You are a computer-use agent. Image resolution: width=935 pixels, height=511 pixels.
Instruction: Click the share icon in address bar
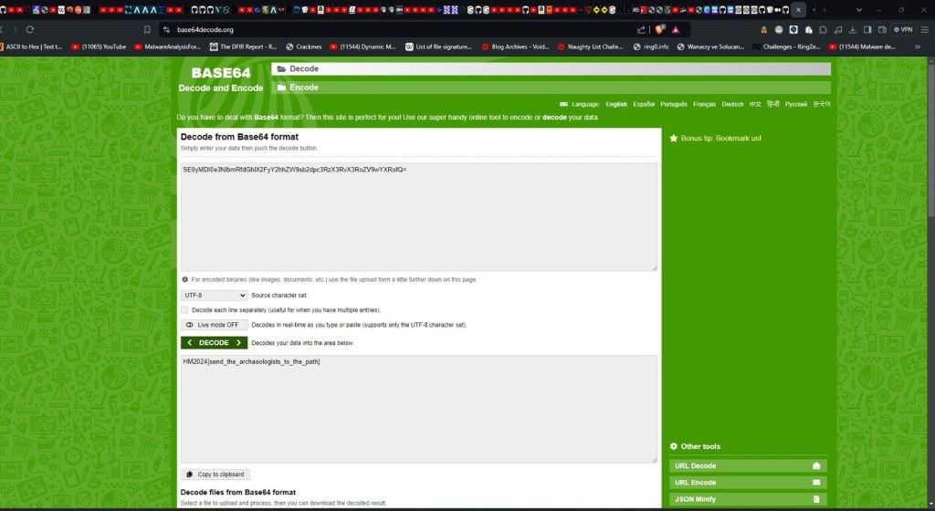pos(641,29)
